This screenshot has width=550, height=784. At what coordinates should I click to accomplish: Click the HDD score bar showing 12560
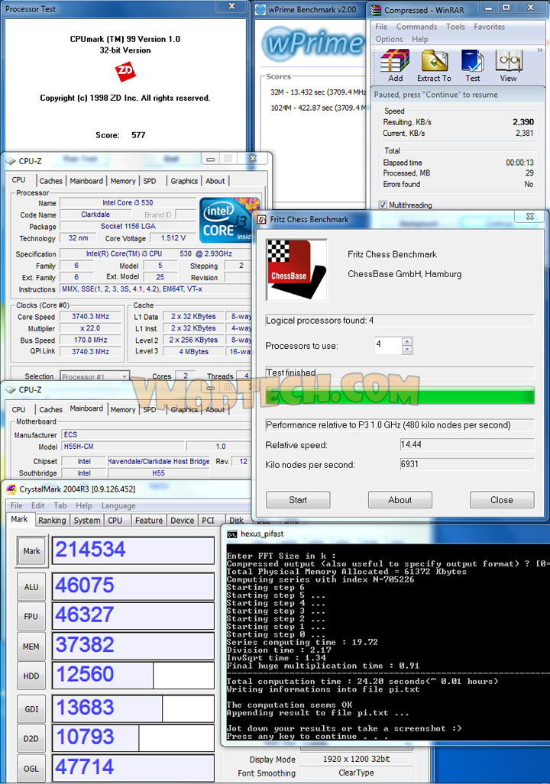tap(133, 676)
